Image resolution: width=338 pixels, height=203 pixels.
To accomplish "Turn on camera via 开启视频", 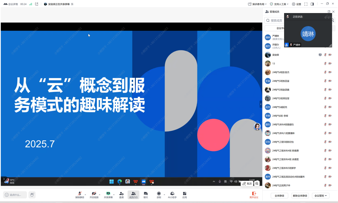I will click(x=94, y=195).
